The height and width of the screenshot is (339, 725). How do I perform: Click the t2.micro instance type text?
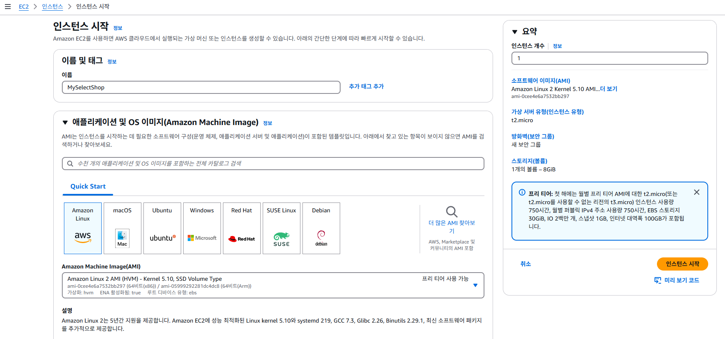coord(522,121)
